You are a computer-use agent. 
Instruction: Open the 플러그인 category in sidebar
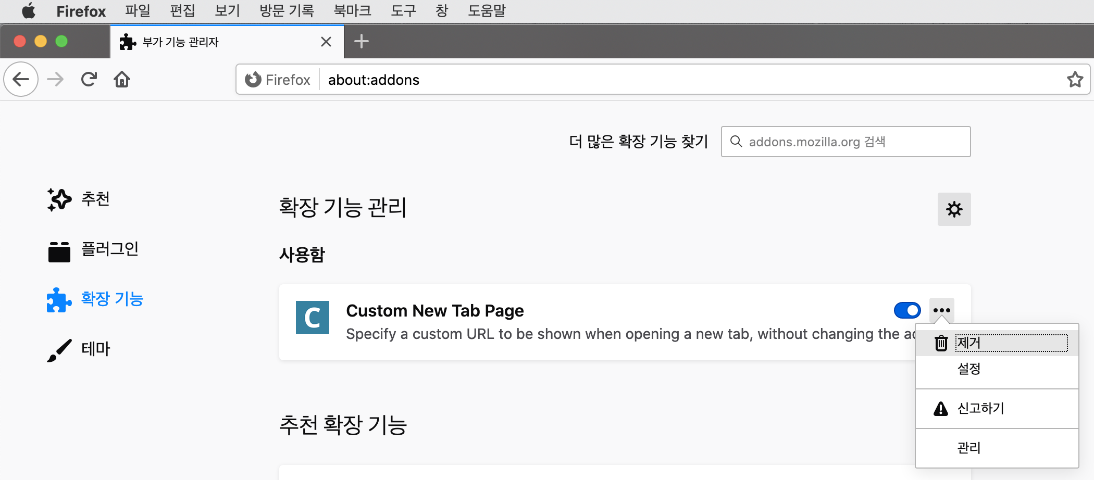(93, 249)
